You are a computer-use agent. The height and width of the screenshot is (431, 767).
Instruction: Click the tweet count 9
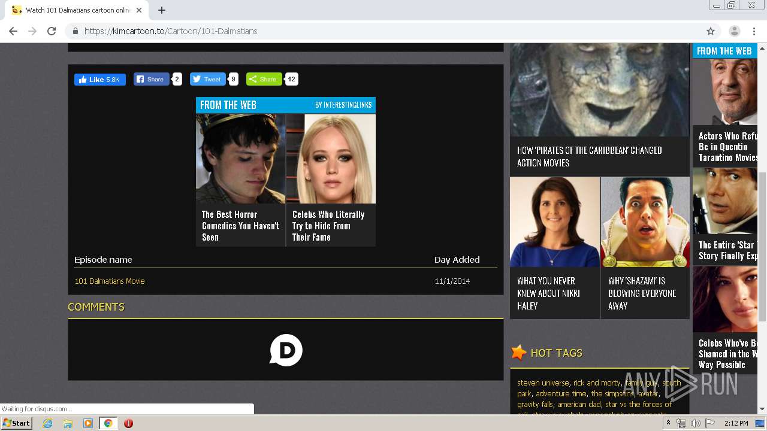pyautogui.click(x=233, y=79)
